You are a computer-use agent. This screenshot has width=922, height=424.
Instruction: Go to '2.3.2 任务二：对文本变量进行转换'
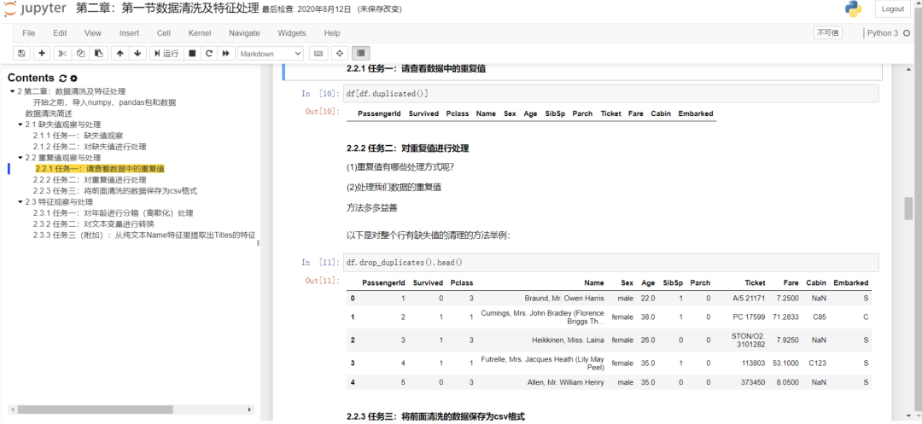pyautogui.click(x=94, y=224)
